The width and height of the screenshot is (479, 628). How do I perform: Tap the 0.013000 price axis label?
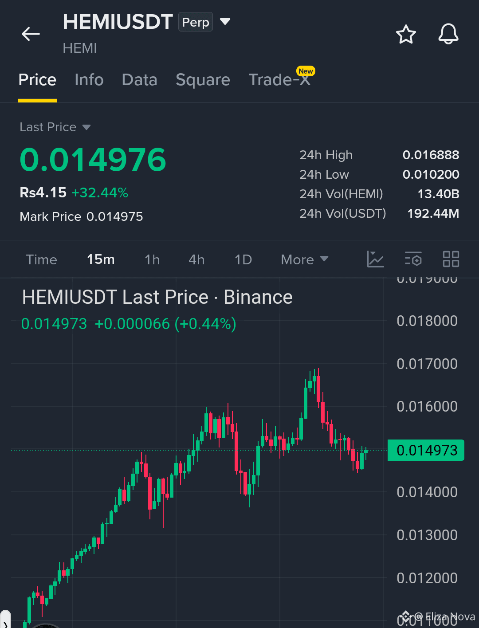tap(427, 535)
